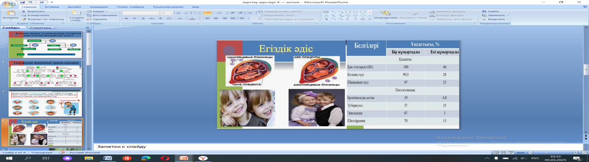
Task: Open the font name combo box
Action: (x=141, y=13)
